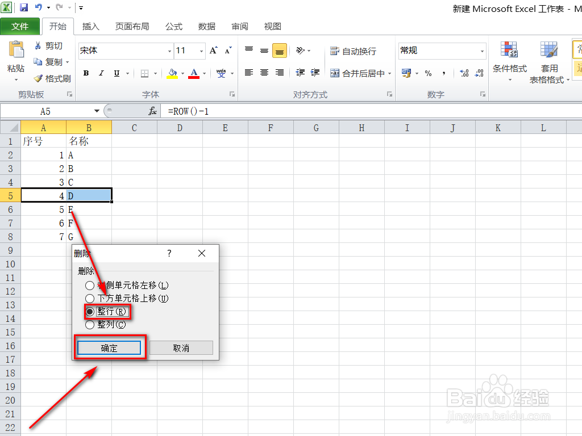Viewport: 582px width, 436px height.
Task: Decrease font size with small A icon
Action: click(x=228, y=51)
